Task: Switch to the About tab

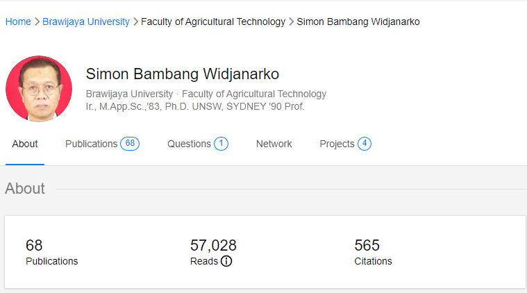Action: pos(25,144)
